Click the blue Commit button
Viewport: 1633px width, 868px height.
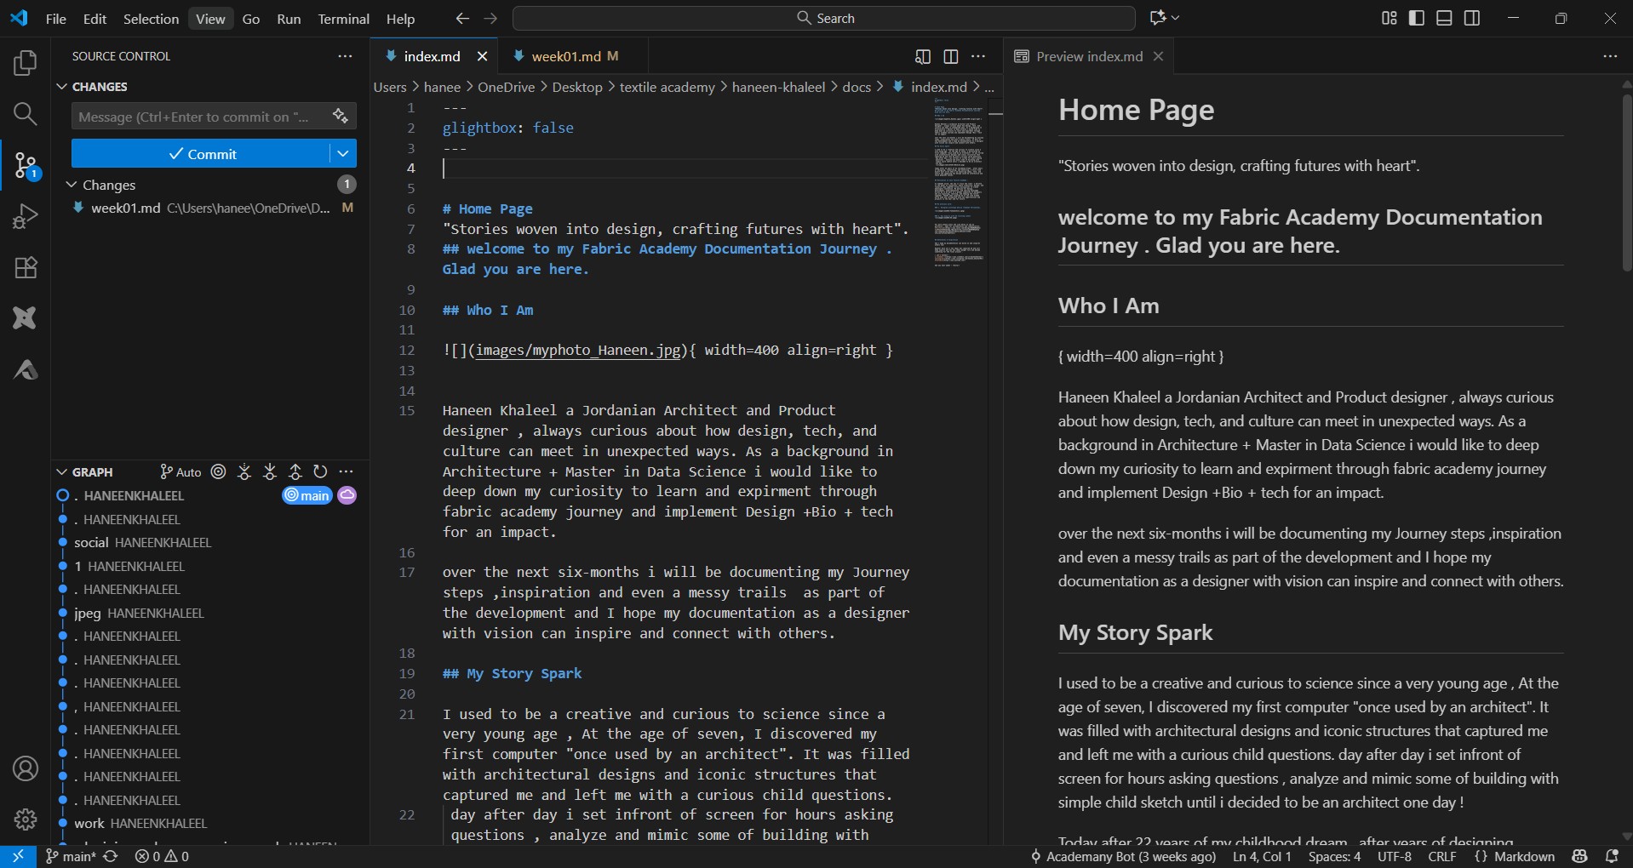201,154
